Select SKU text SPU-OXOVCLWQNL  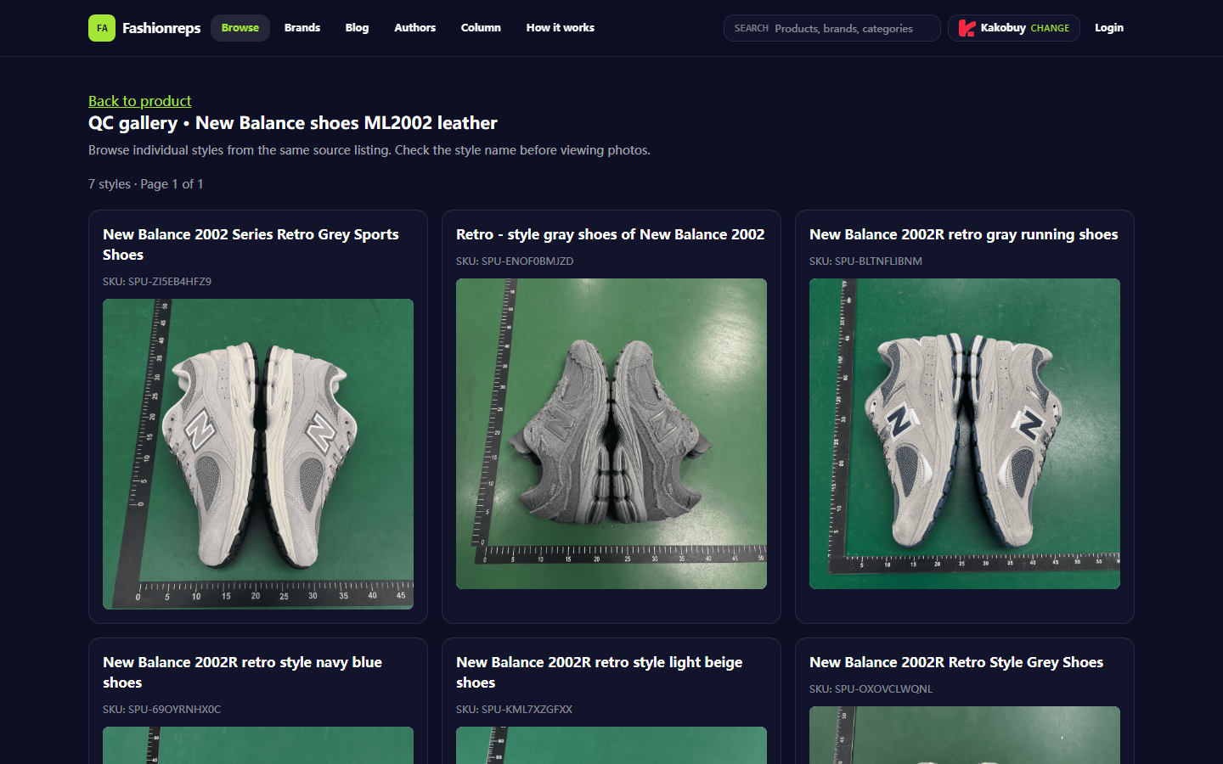871,689
